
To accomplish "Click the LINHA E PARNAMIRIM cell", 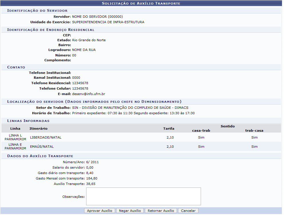I will coord(15,147).
